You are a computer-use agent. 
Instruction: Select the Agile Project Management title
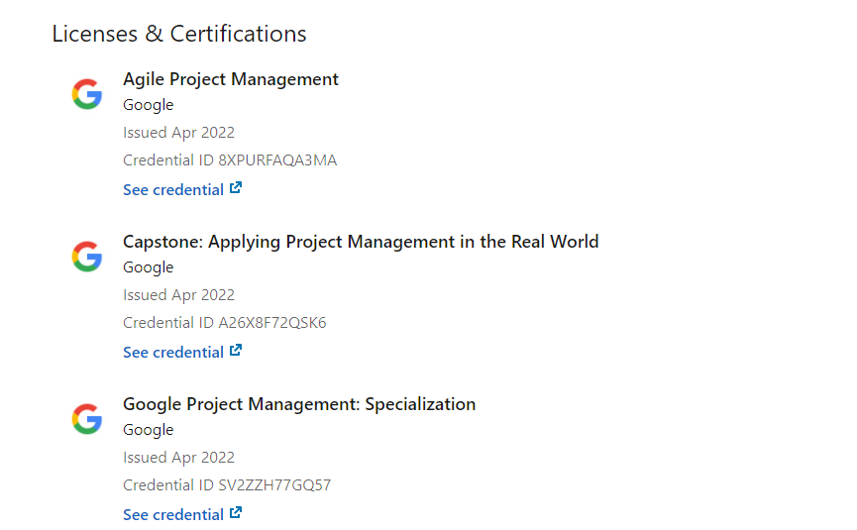231,80
